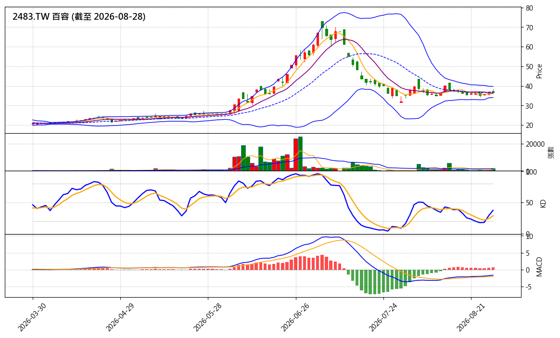This screenshot has height=338, width=560.
Task: Click the tallest red volume bar
Action: tap(296, 155)
